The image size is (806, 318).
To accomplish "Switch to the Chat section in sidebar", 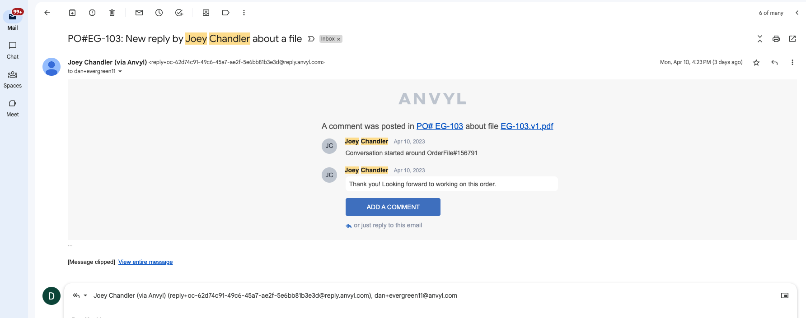I will click(13, 50).
